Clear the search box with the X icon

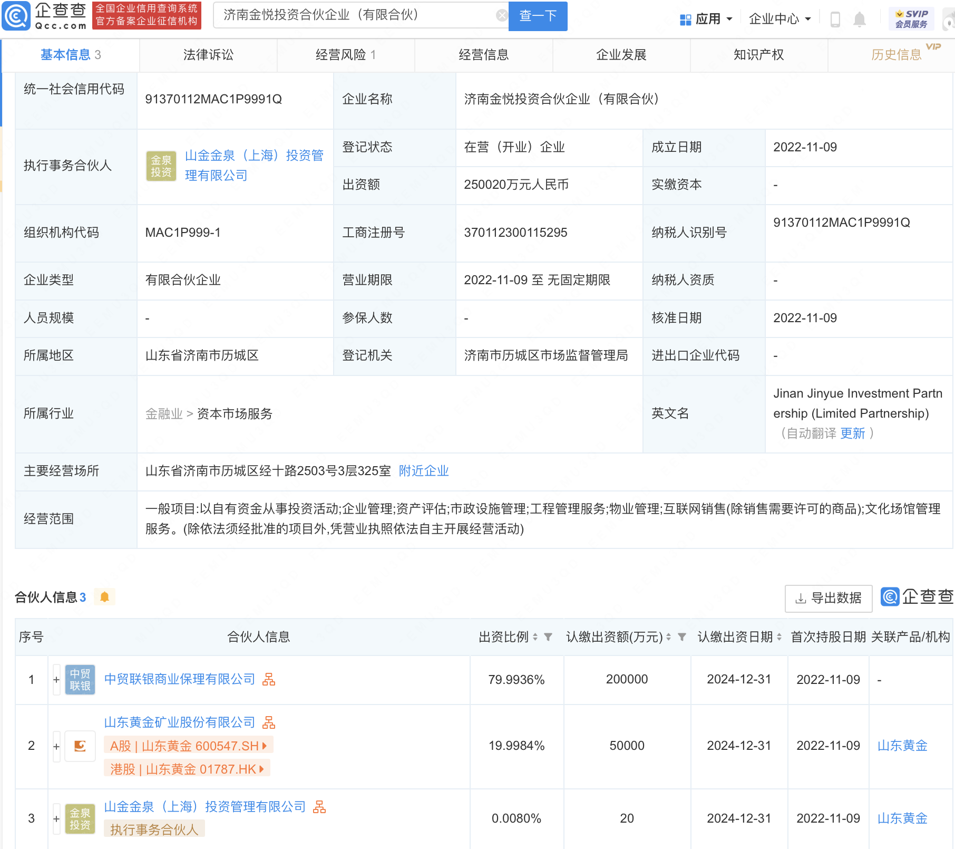pos(502,15)
